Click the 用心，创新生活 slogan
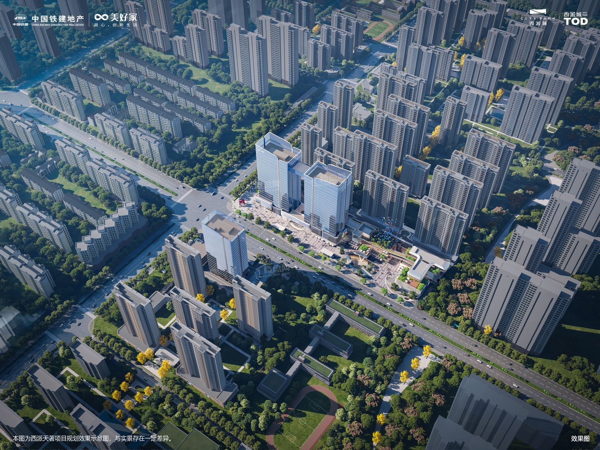 coord(115,25)
